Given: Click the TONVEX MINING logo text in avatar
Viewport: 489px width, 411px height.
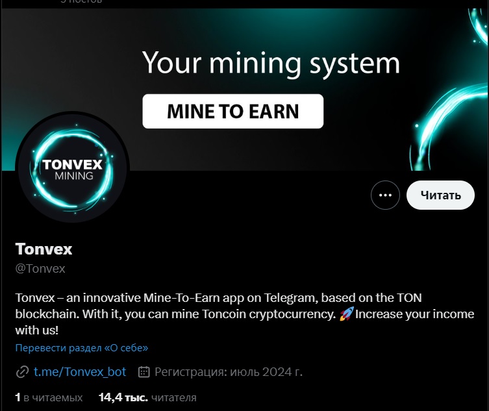Looking at the screenshot, I should tap(72, 169).
